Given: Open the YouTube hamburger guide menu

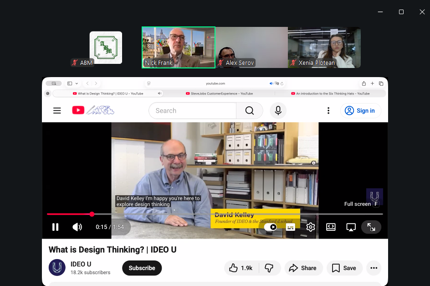Looking at the screenshot, I should pyautogui.click(x=57, y=110).
